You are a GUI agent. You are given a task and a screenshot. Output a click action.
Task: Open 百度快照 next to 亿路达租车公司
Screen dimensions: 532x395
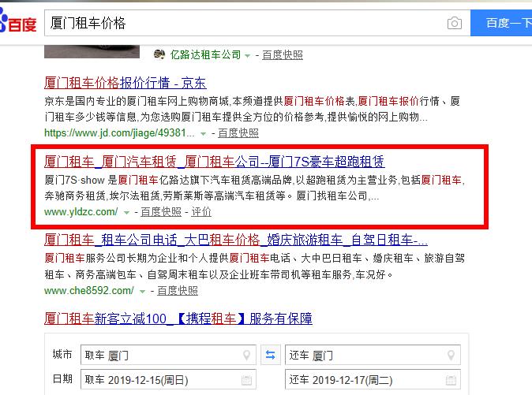[283, 55]
